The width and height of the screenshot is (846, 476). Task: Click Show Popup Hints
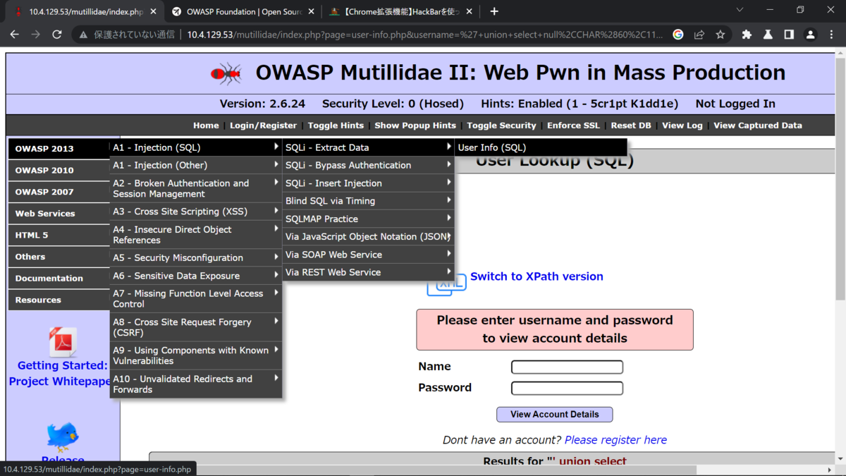(415, 126)
